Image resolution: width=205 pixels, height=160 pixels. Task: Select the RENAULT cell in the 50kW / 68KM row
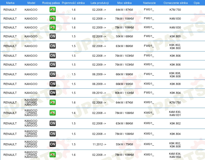(10, 36)
